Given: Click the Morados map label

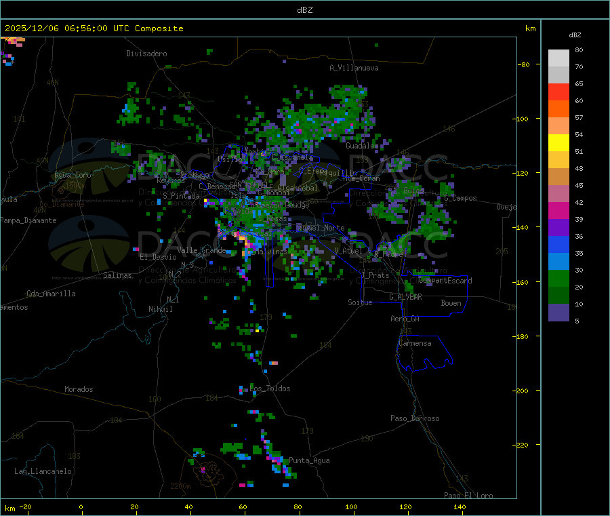Looking at the screenshot, I should [79, 389].
